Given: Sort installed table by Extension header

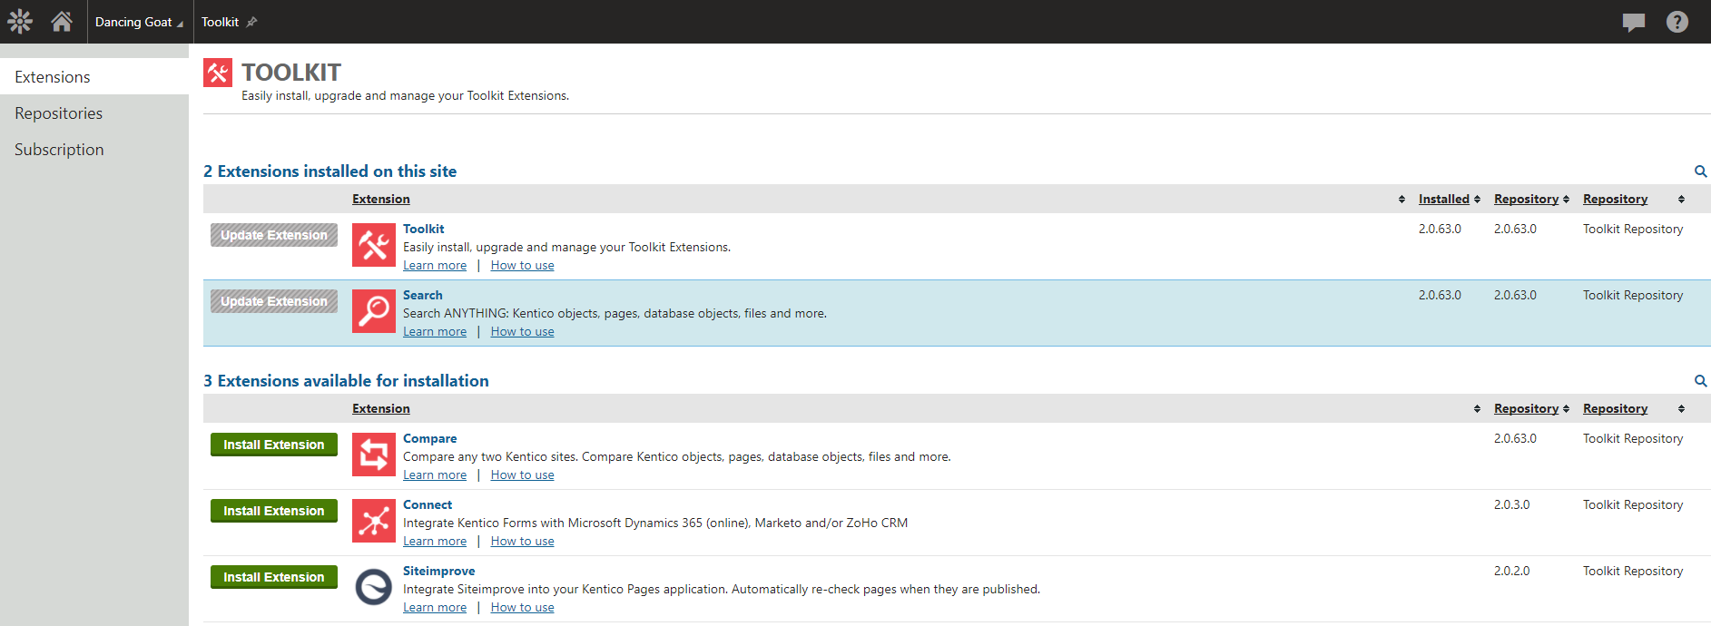Looking at the screenshot, I should 381,199.
